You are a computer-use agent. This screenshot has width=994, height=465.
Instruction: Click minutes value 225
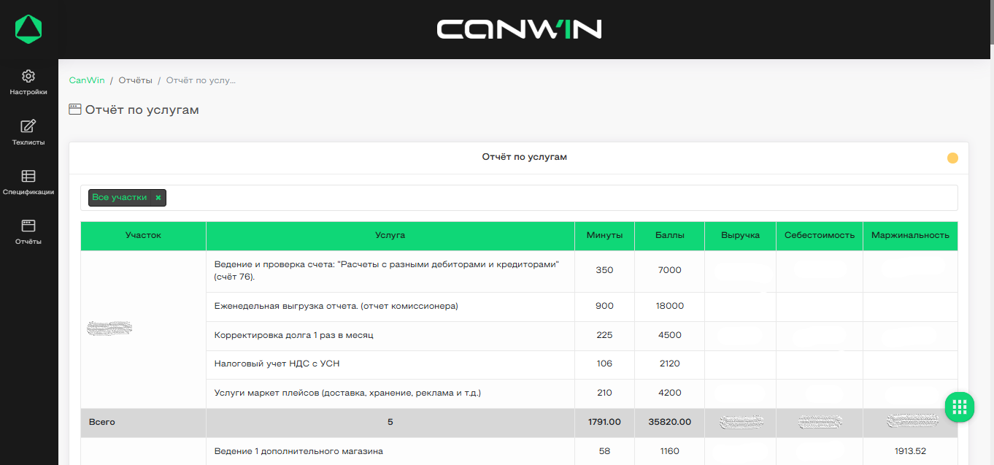[x=605, y=335]
